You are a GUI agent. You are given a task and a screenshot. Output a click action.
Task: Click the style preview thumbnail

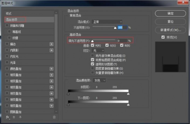[170, 57]
